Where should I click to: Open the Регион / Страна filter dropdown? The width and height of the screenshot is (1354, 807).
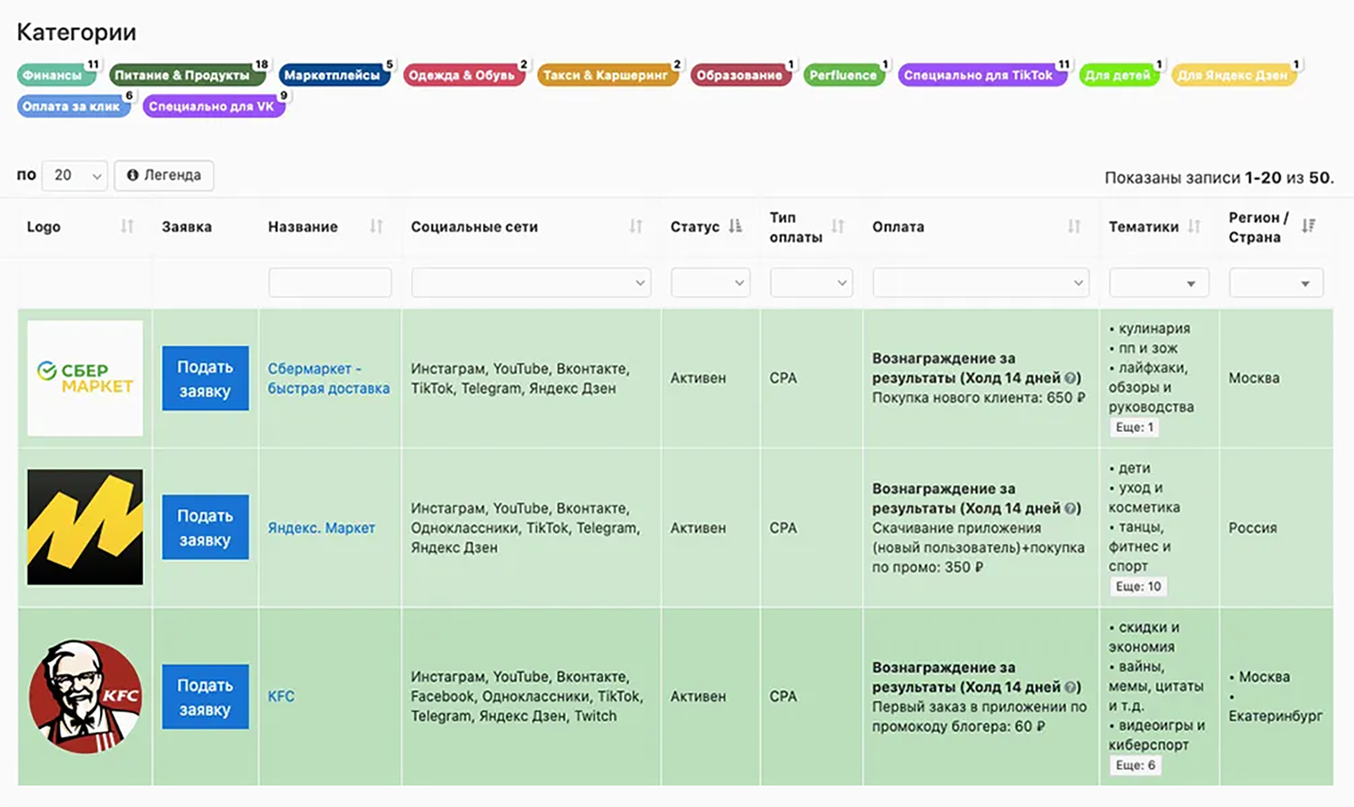click(x=1277, y=282)
